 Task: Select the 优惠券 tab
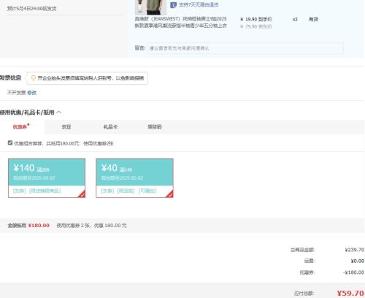pos(20,127)
